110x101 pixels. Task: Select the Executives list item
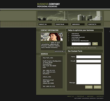coord(75,39)
